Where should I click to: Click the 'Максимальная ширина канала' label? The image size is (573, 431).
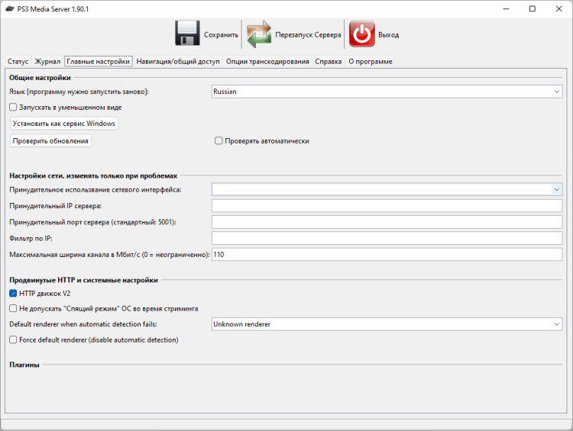point(109,255)
